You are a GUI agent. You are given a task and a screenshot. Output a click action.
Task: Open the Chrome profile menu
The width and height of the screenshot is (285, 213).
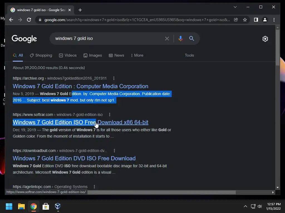[x=265, y=20]
